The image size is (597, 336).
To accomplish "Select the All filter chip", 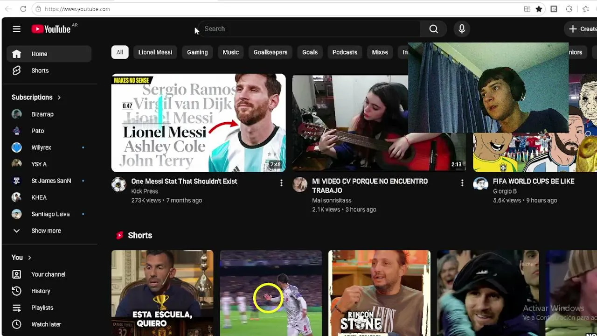I will [120, 52].
